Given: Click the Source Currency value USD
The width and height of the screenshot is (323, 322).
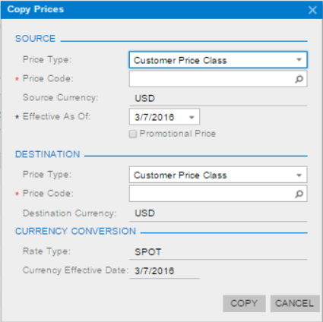Looking at the screenshot, I should click(144, 98).
